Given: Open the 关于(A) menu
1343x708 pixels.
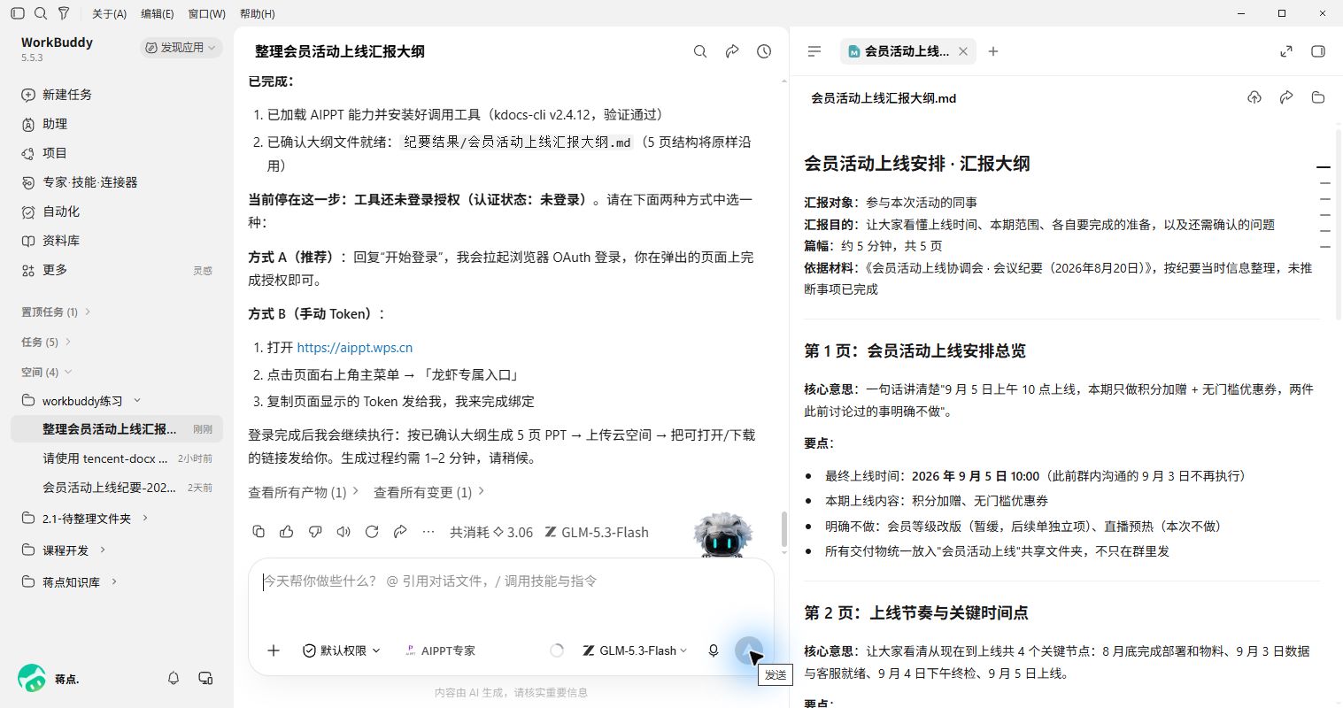Looking at the screenshot, I should pos(110,13).
